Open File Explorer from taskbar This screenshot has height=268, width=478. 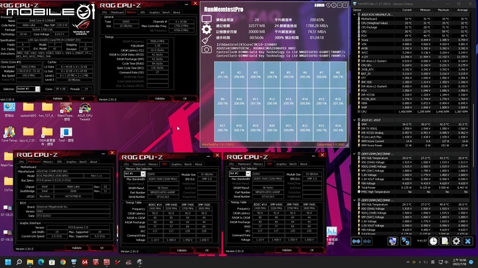coord(30,262)
